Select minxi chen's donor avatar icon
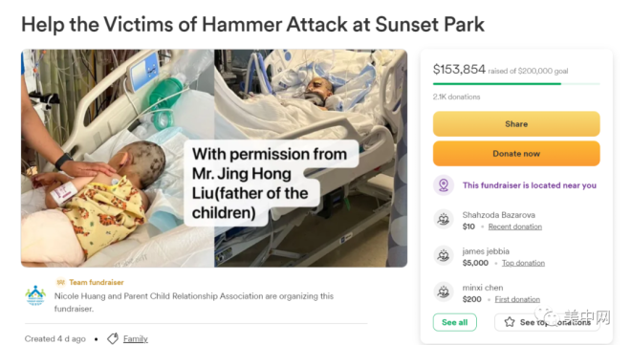This screenshot has width=631, height=345. (444, 291)
